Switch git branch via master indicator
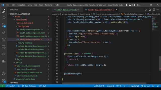Image resolution: width=161 pixels, height=90 pixels. point(11,86)
